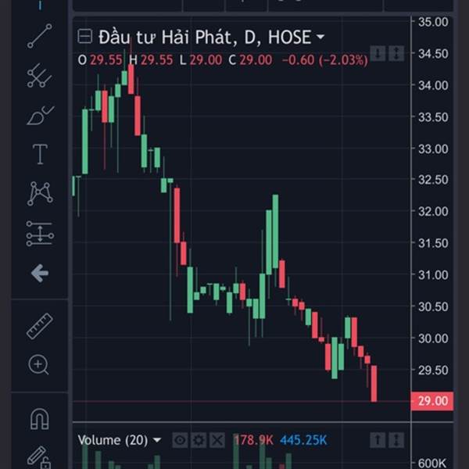Select the Zoom In tool

(x=38, y=365)
